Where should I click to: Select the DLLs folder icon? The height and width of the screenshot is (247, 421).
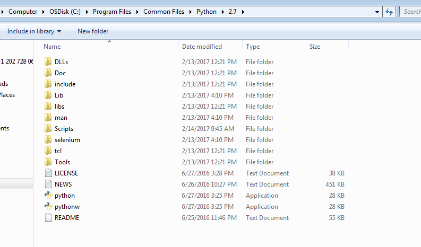[48, 61]
